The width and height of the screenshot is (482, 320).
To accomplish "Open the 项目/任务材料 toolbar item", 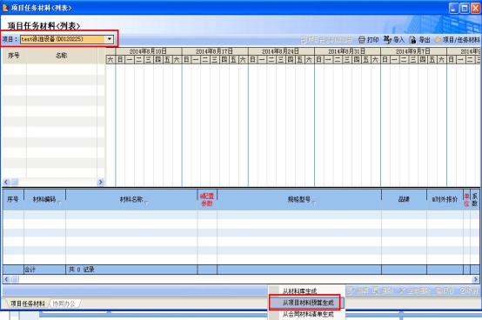I will click(x=457, y=40).
